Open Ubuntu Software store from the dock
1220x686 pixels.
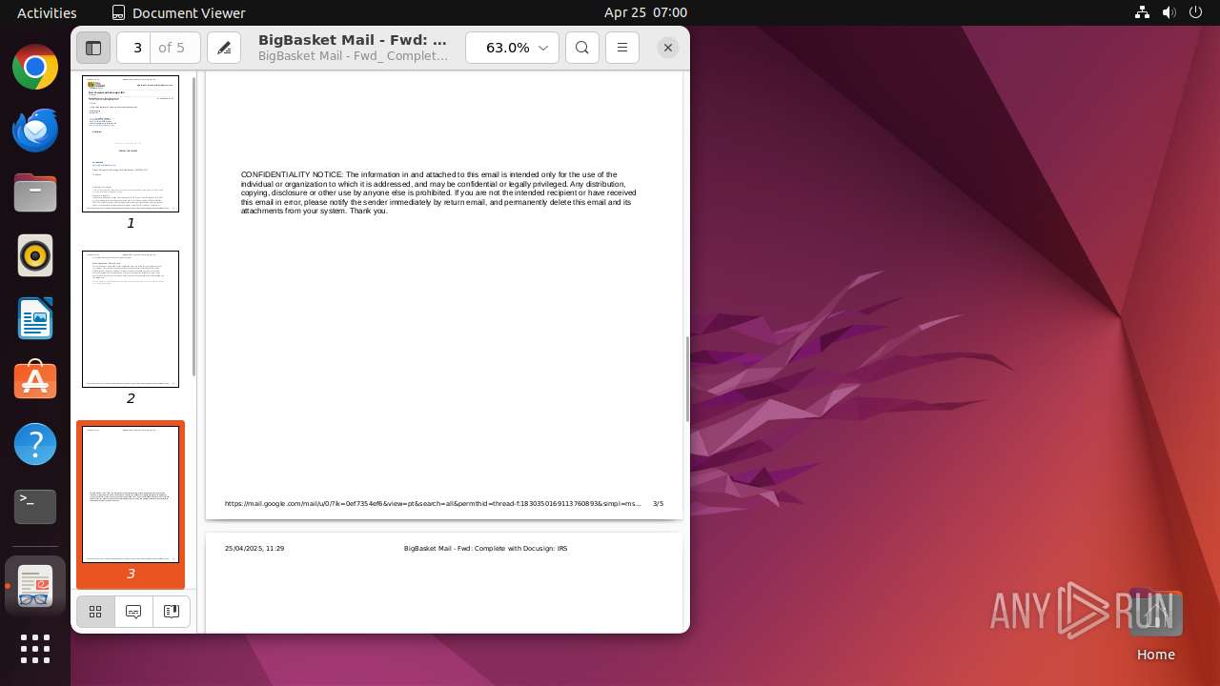35,381
